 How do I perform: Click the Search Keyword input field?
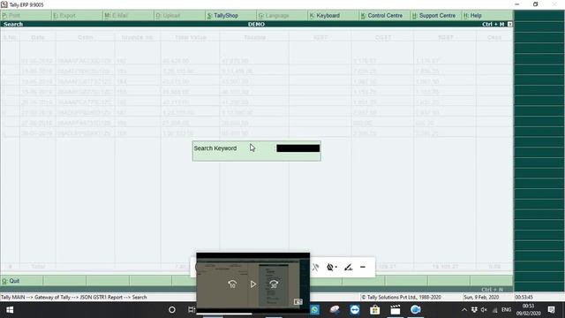[x=298, y=148]
